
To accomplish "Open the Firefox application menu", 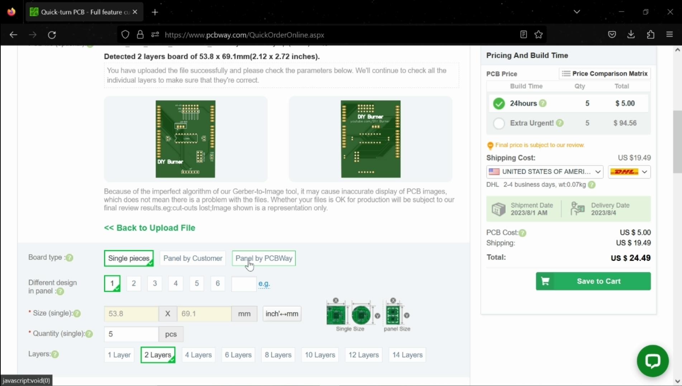I will [x=669, y=34].
